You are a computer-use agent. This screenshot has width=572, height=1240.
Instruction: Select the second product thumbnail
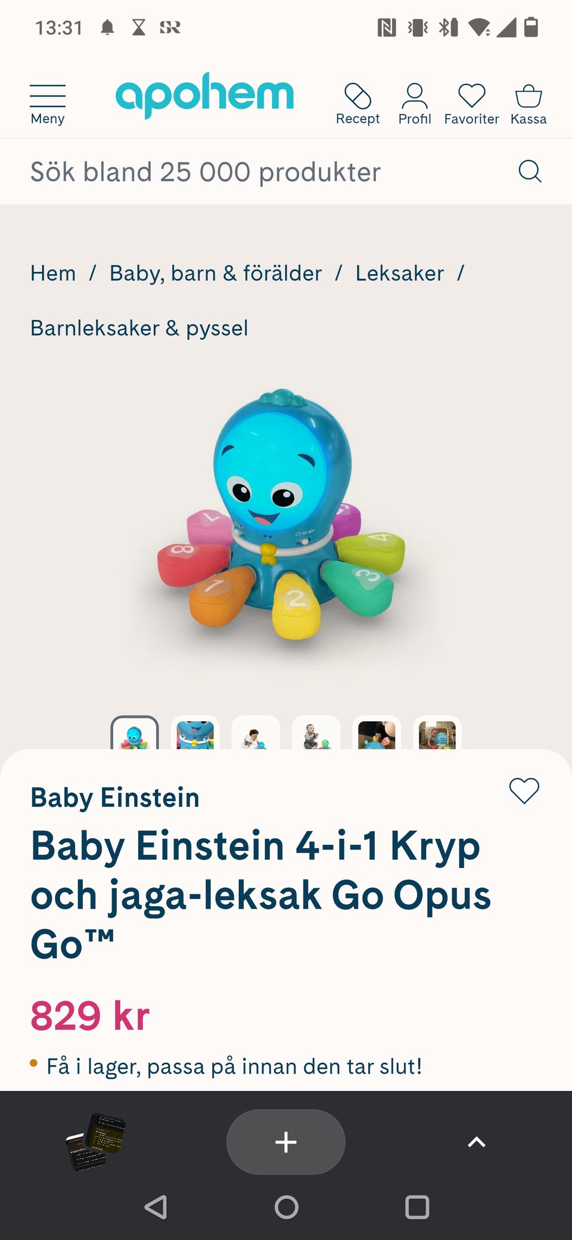[x=195, y=733]
